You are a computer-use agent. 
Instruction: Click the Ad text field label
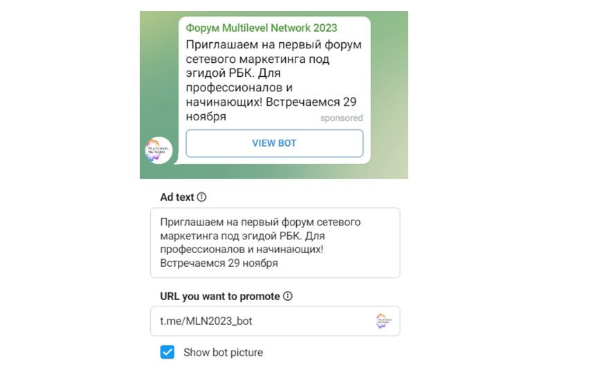click(x=176, y=197)
